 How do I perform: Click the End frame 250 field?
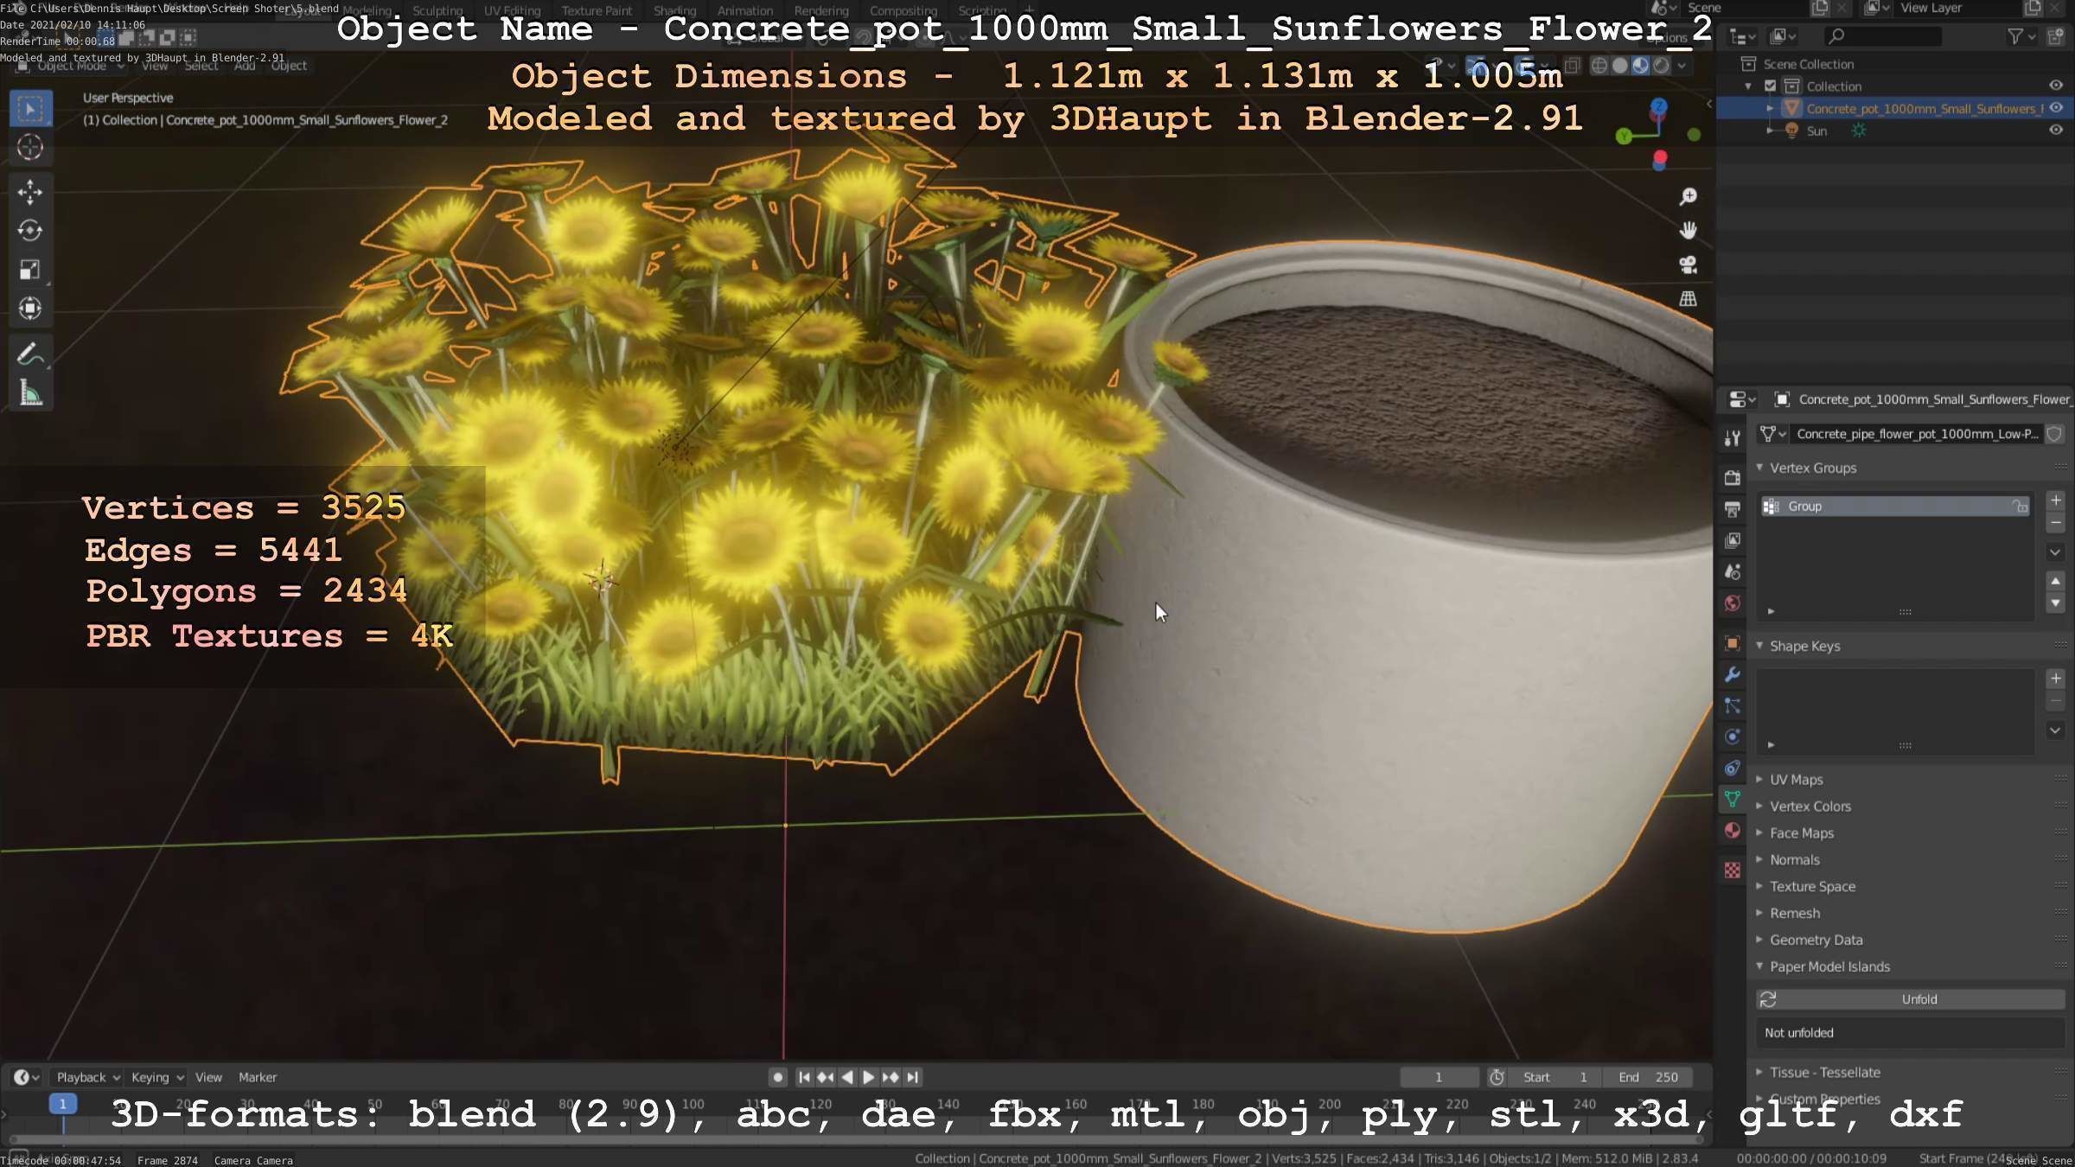pyautogui.click(x=1648, y=1077)
